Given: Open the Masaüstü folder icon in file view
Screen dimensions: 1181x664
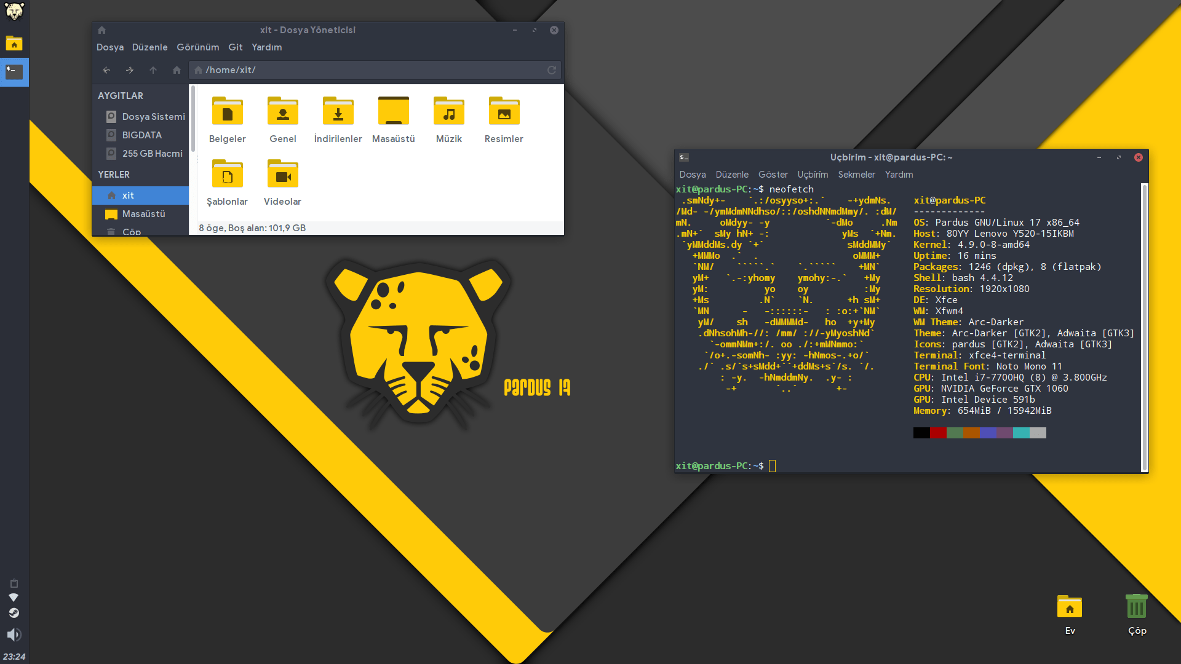Looking at the screenshot, I should coord(394,111).
